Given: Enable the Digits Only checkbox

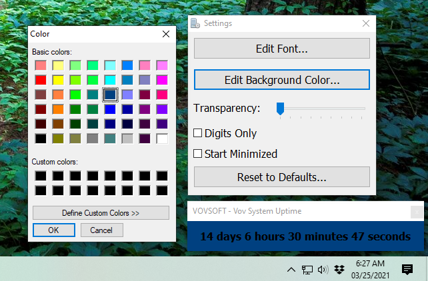Looking at the screenshot, I should click(x=197, y=133).
